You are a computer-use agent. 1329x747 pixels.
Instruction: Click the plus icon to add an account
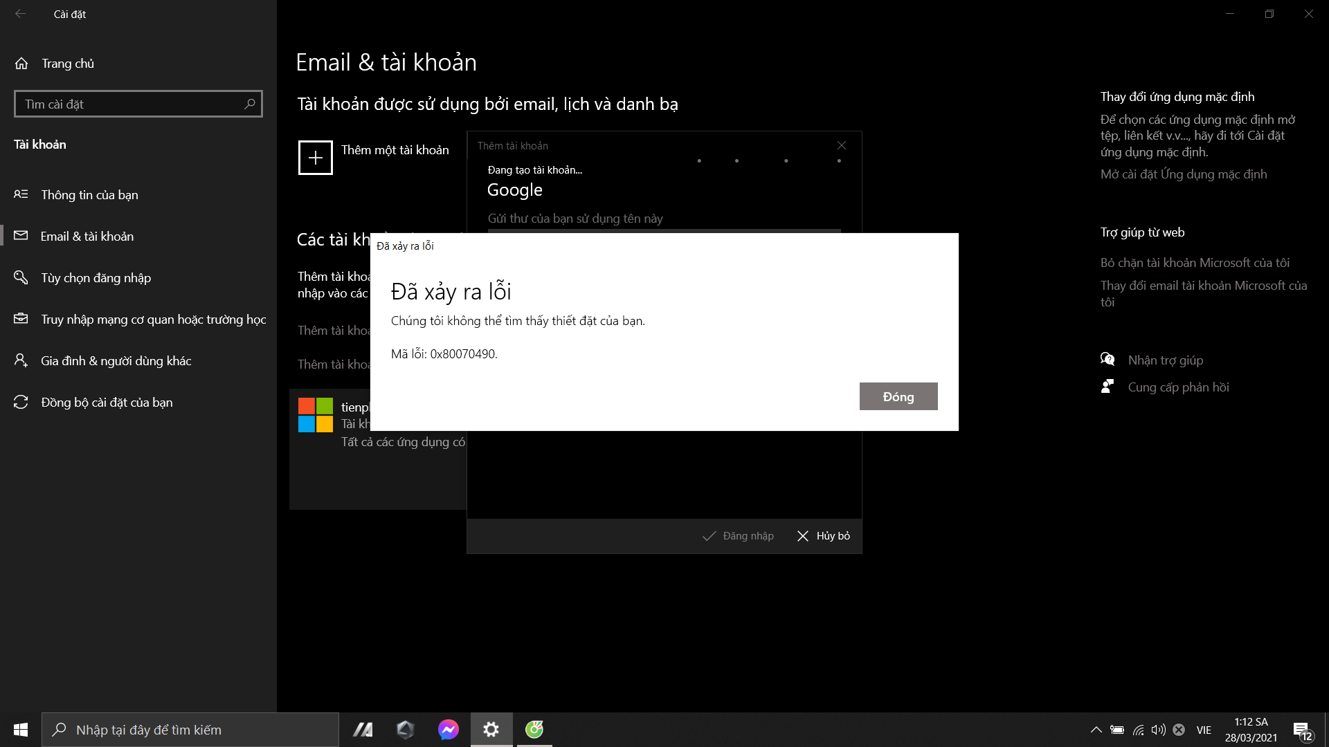click(316, 158)
